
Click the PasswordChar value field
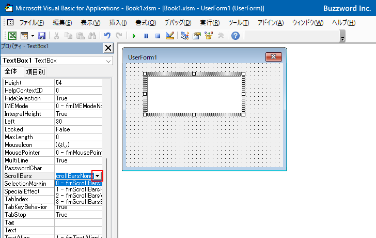79,168
